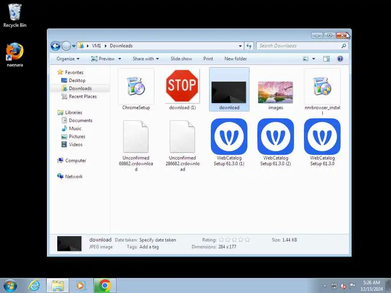Open the Videos library
The width and height of the screenshot is (391, 293).
click(x=76, y=145)
